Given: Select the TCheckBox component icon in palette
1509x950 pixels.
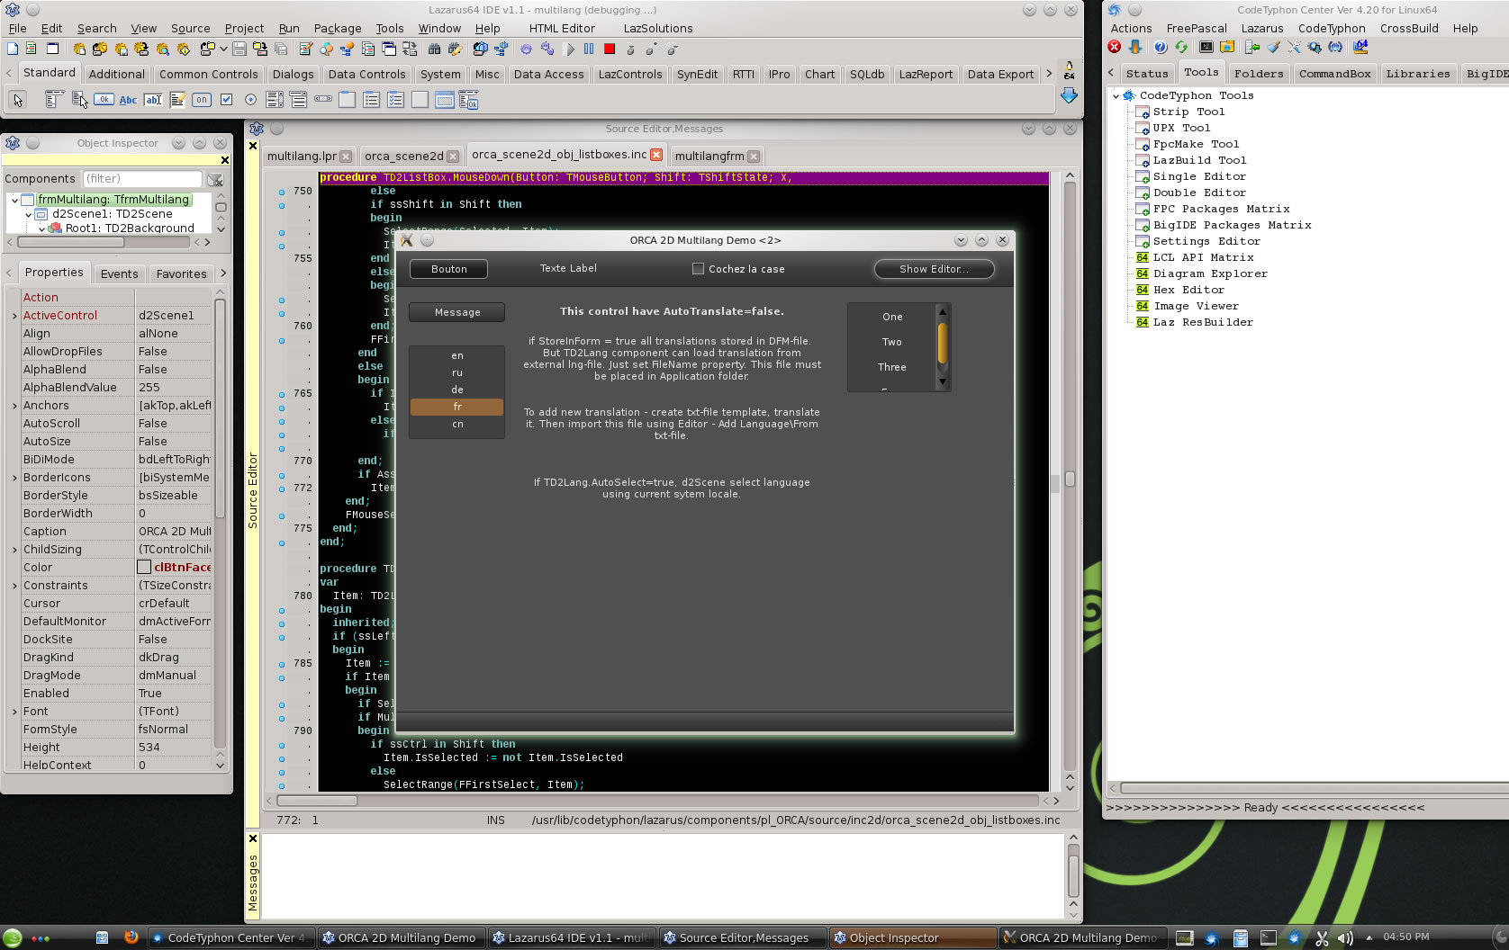Looking at the screenshot, I should click(x=226, y=100).
